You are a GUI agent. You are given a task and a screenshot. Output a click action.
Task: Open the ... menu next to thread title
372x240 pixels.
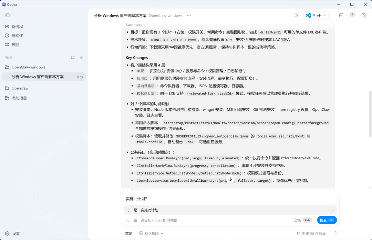point(188,16)
